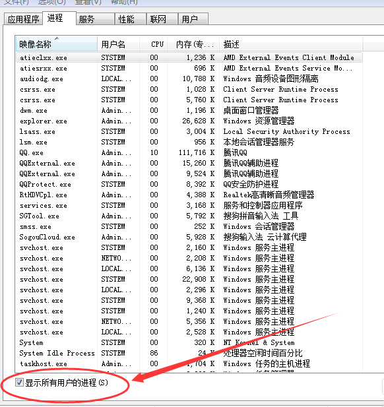Open the 用户 tab
The width and height of the screenshot is (384, 407).
tap(193, 19)
